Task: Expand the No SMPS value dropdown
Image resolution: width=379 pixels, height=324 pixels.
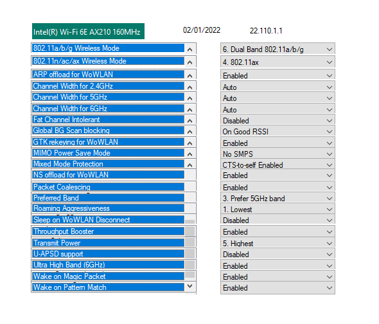Action: tap(278, 154)
